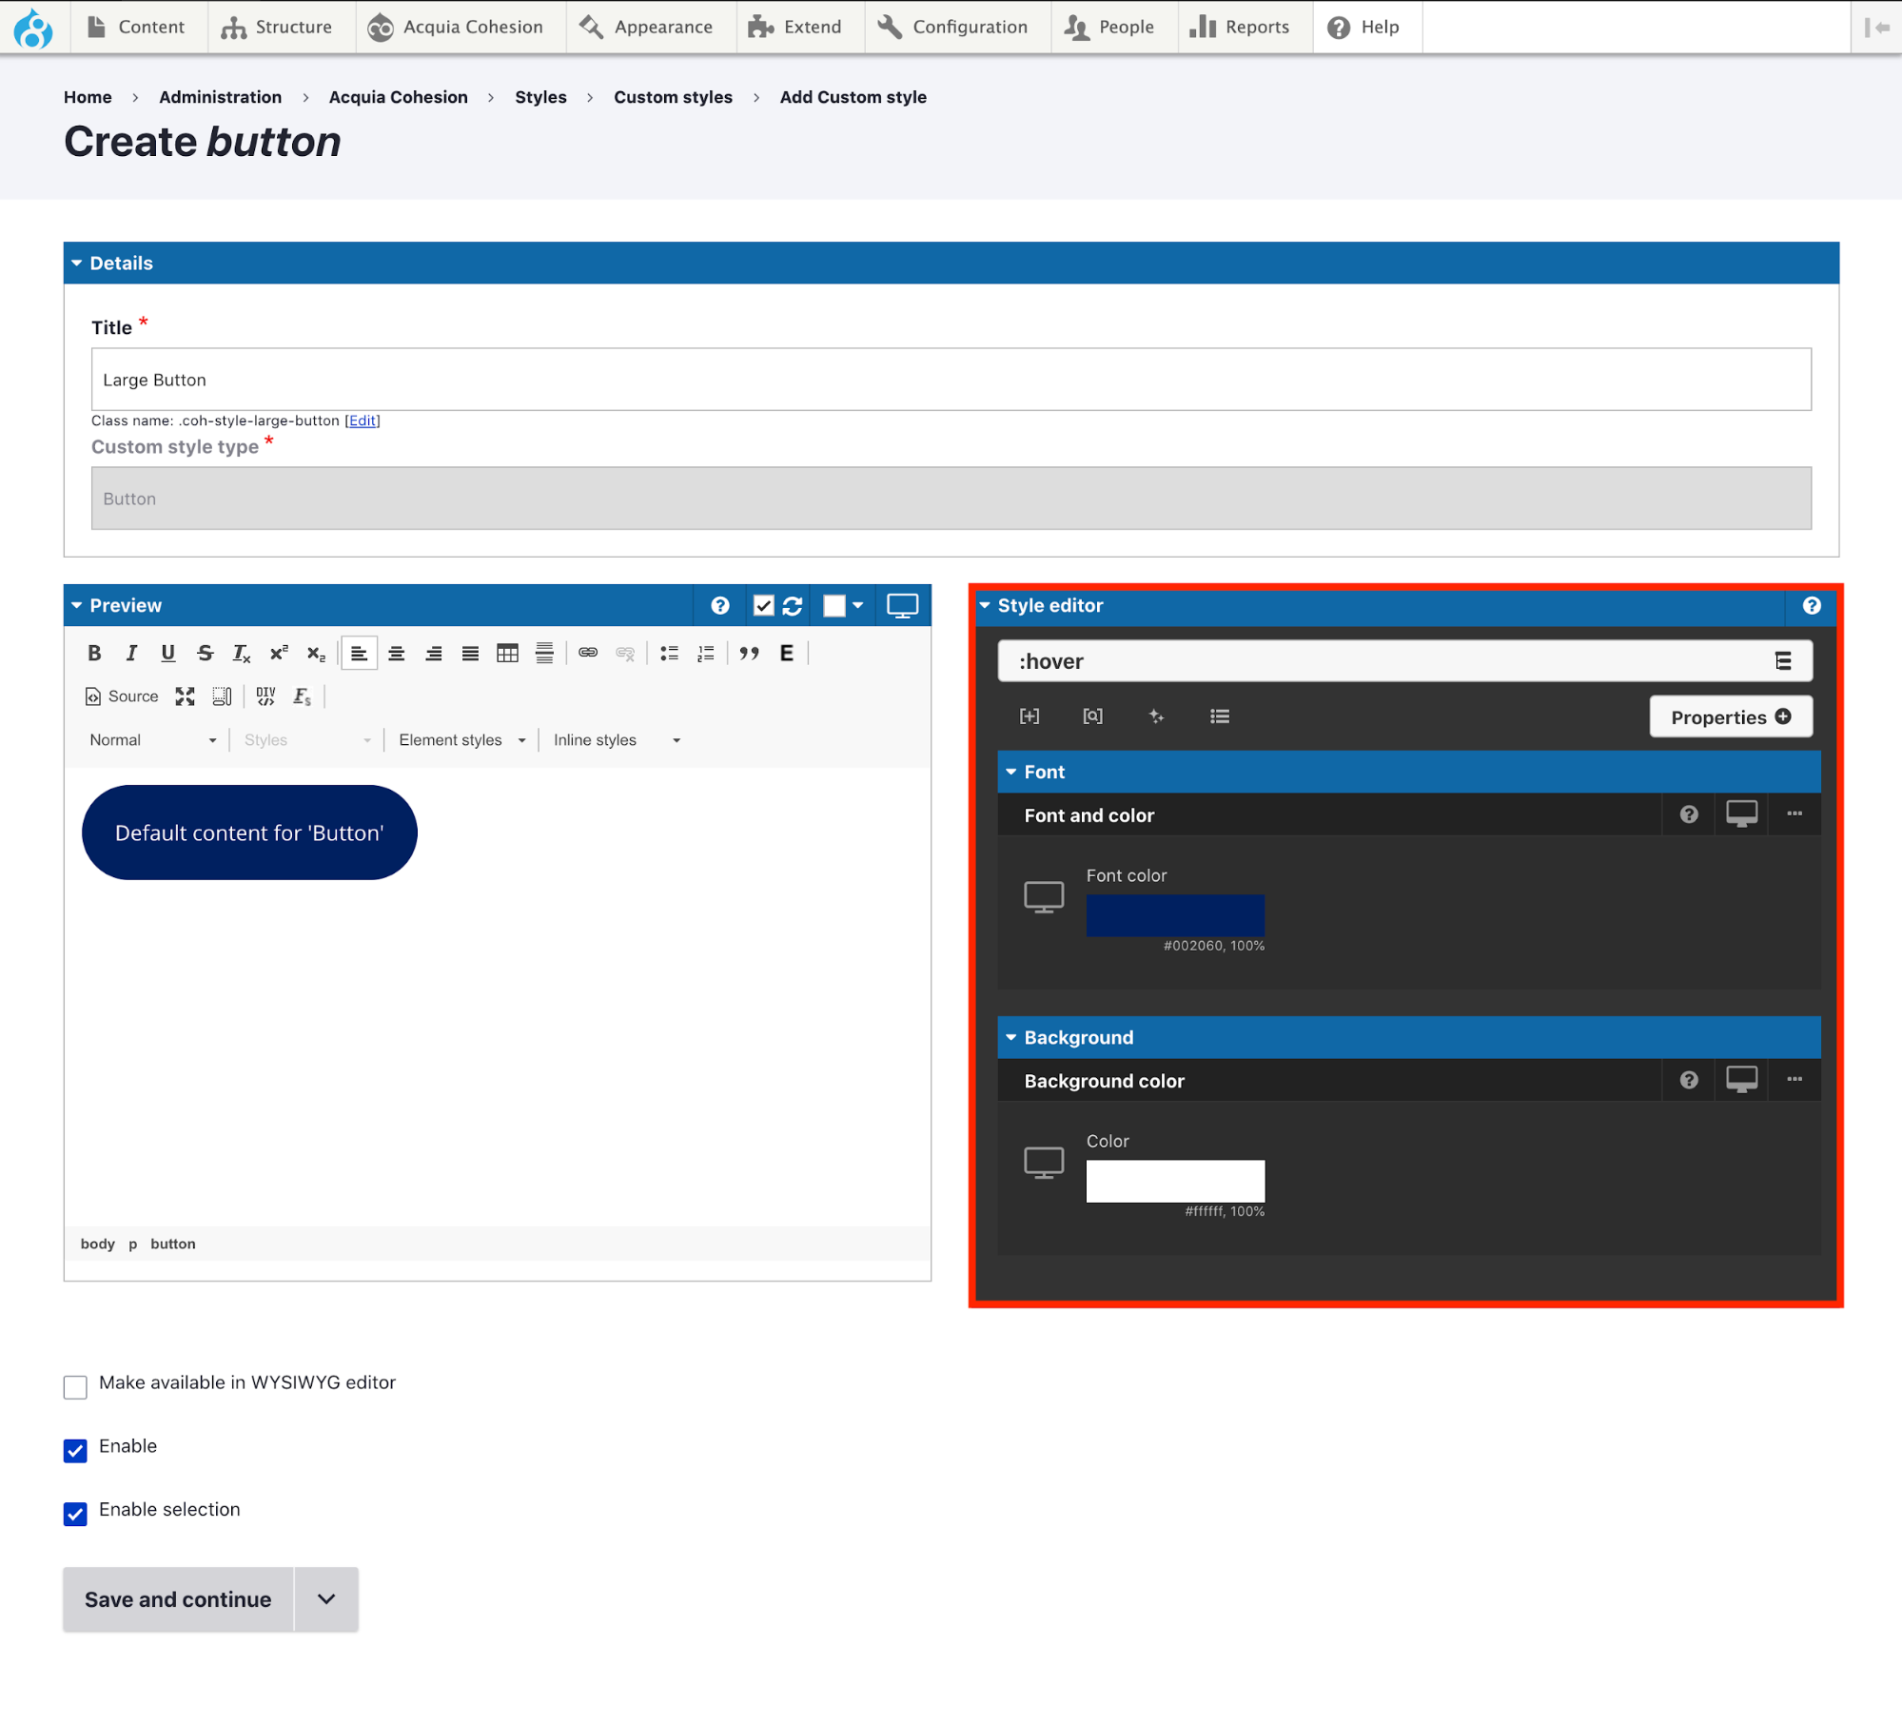Image resolution: width=1902 pixels, height=1724 pixels.
Task: Click Save and continue button
Action: (177, 1598)
